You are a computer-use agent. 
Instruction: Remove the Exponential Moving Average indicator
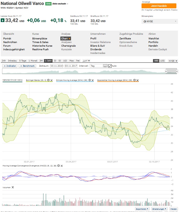[137, 80]
